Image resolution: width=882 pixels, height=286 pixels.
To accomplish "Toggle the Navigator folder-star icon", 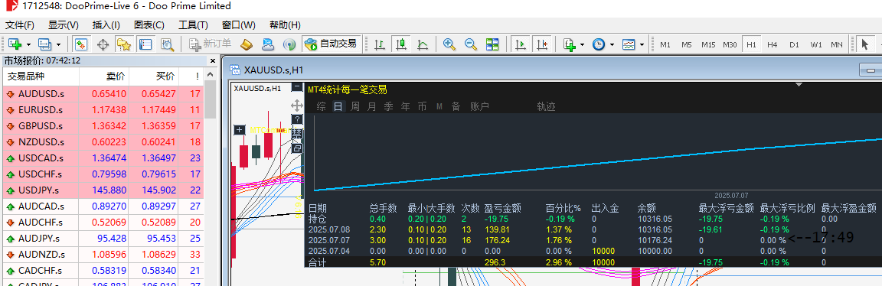I will [x=124, y=44].
